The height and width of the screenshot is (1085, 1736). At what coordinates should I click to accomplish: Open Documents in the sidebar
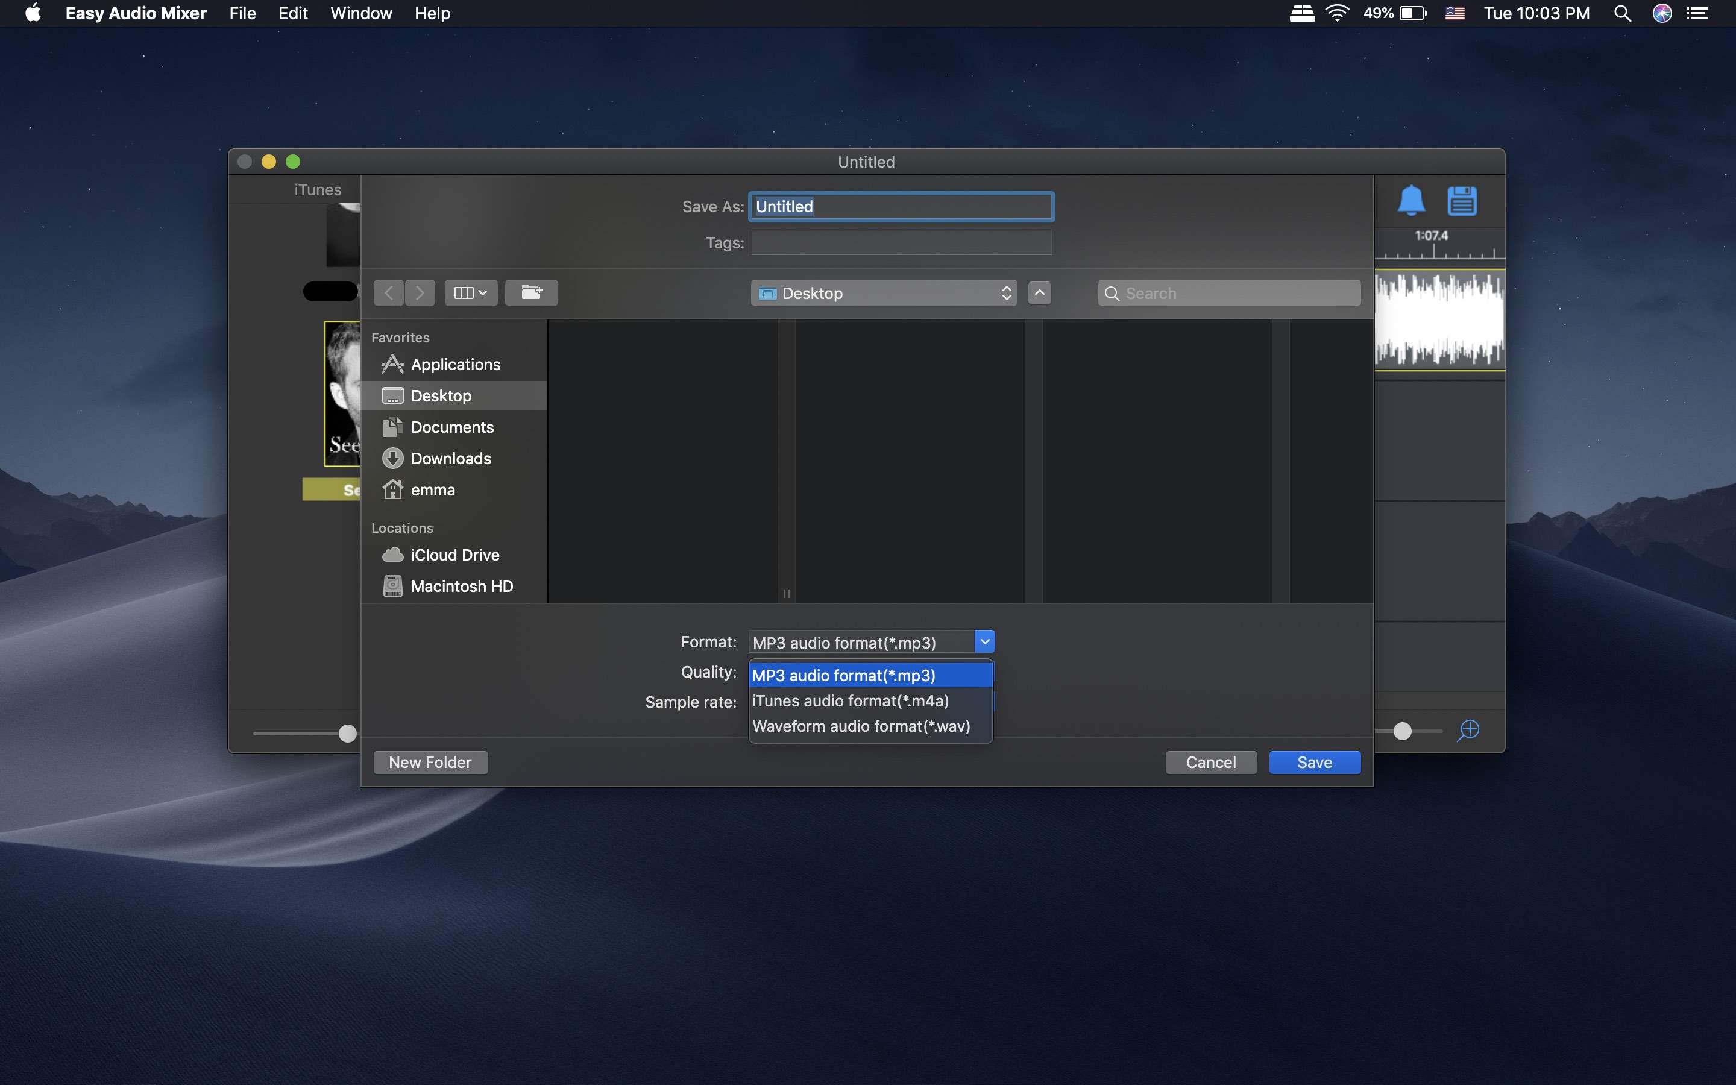[454, 427]
